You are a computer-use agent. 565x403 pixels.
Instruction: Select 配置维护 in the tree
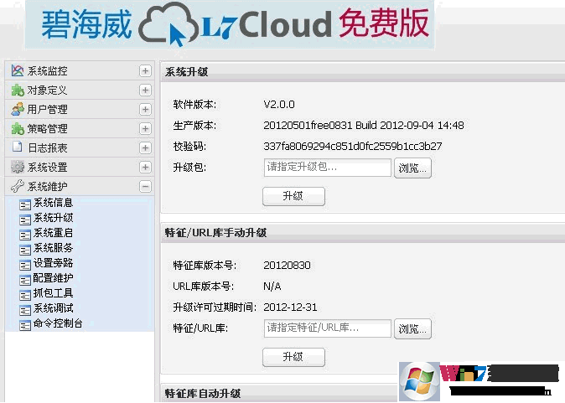pyautogui.click(x=53, y=278)
